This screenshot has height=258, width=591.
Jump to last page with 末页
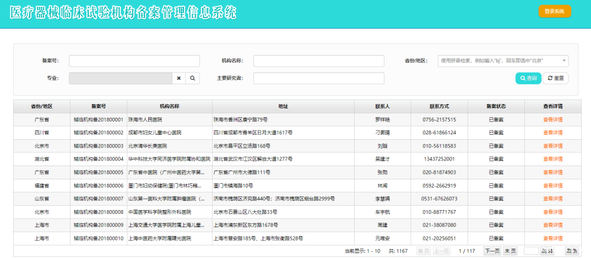pos(510,251)
